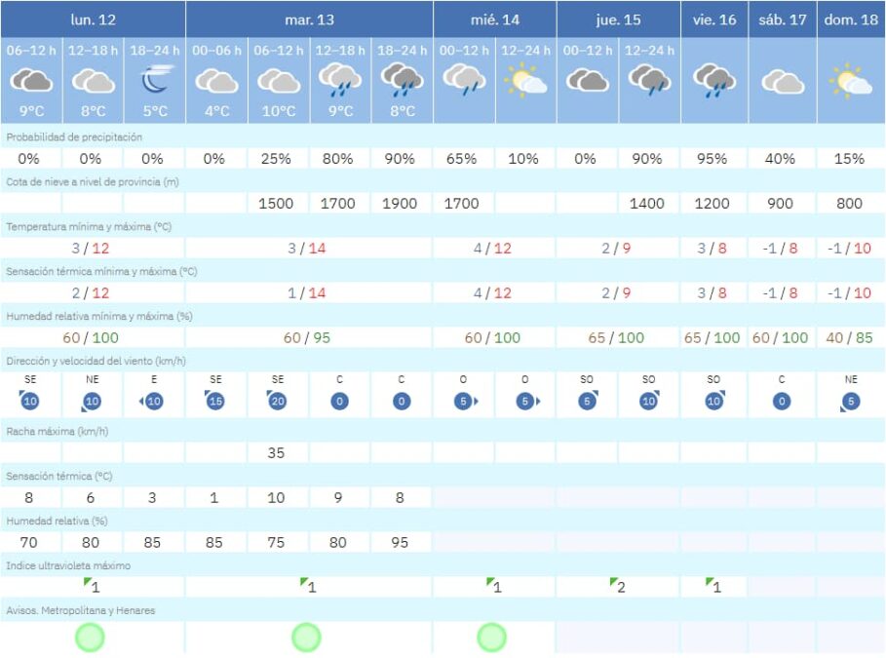Screen dimensions: 886x658
Task: Select the rain shower icon under vie. 16
Action: 713,80
